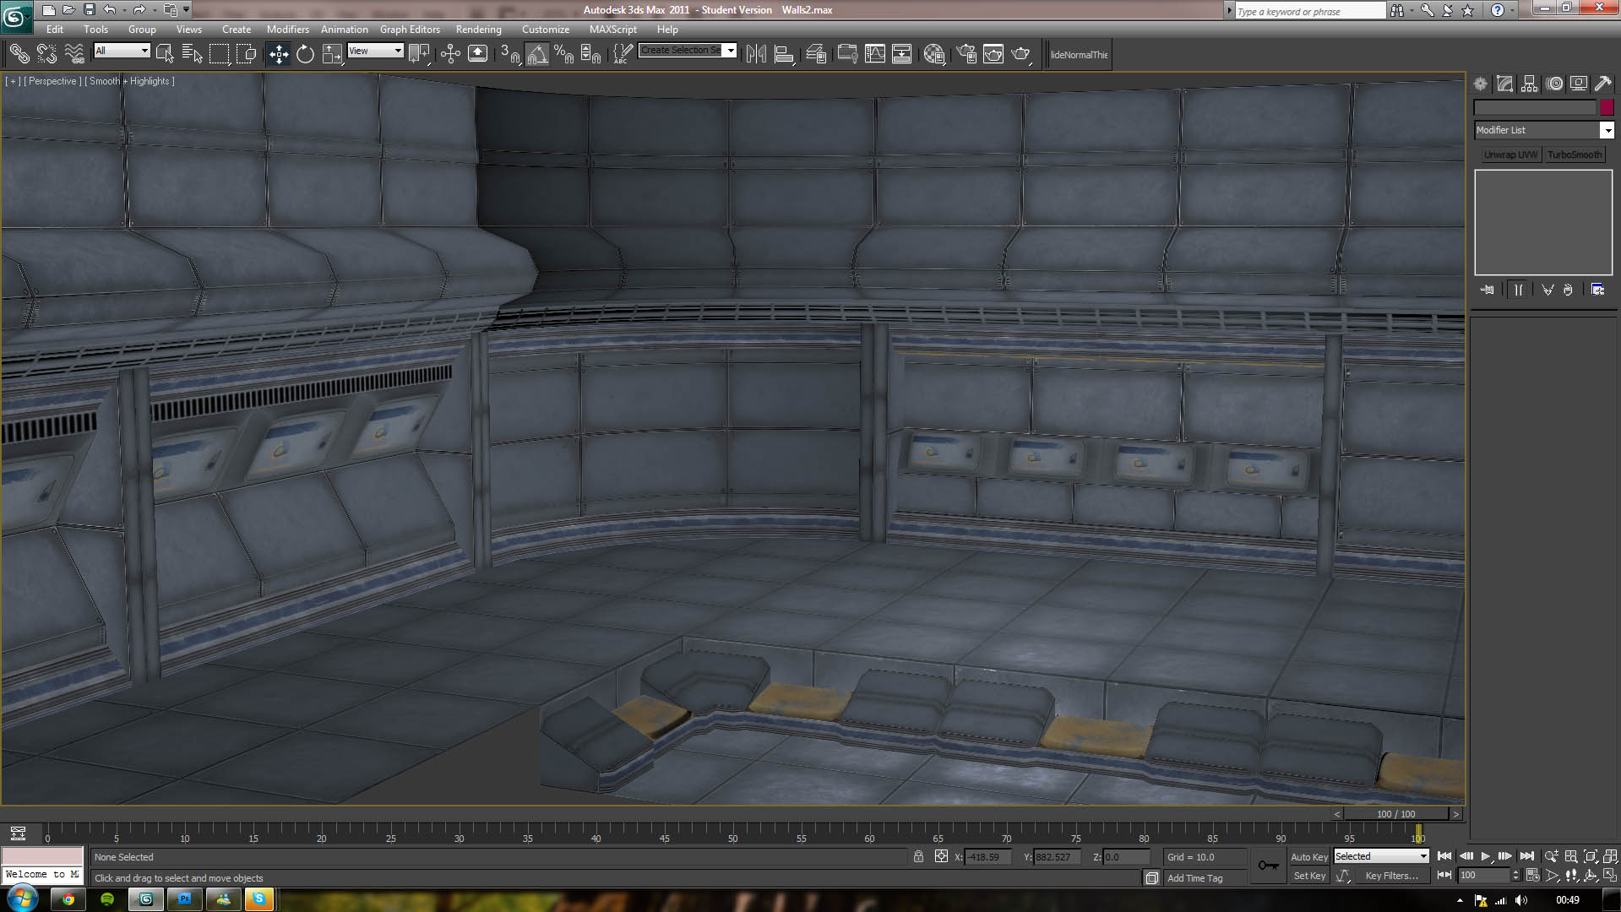
Task: Open the reference coordinate View dropdown
Action: click(375, 51)
